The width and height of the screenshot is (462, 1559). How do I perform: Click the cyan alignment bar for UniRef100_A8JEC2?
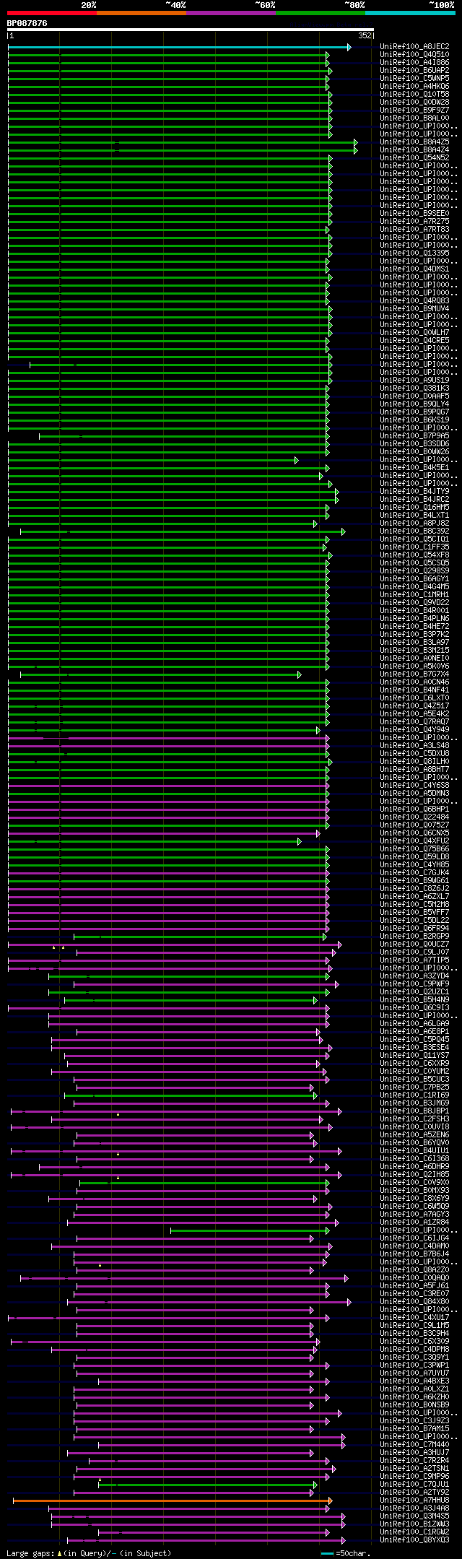point(179,47)
